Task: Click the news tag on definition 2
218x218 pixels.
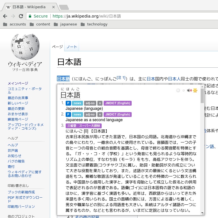Action: (77, 114)
